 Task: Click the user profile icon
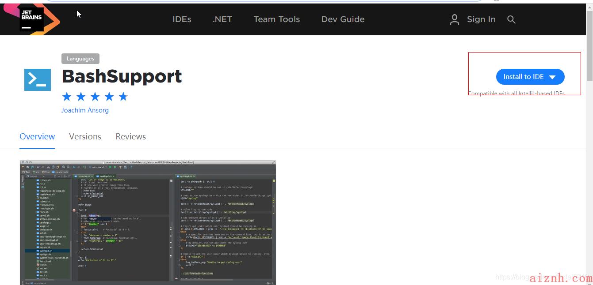coord(454,19)
